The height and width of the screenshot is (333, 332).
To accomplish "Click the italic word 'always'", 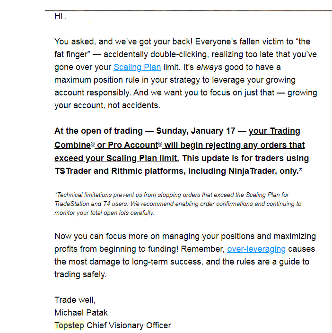I will [210, 68].
